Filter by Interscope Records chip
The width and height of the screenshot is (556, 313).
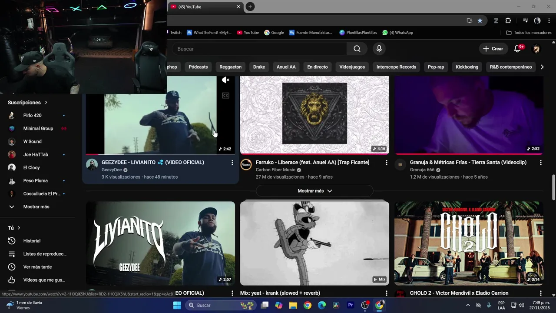pos(396,67)
